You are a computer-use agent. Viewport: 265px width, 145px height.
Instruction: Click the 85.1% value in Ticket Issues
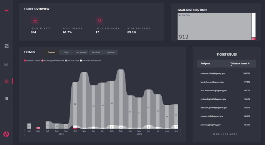pyautogui.click(x=247, y=125)
